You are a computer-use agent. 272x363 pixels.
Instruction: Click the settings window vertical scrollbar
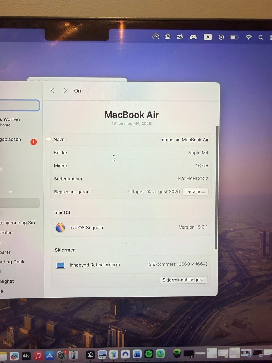tap(217, 187)
